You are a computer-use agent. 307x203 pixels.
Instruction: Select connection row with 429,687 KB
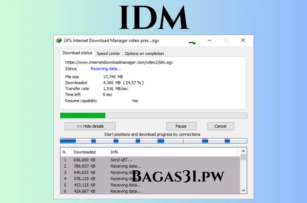tap(150, 191)
